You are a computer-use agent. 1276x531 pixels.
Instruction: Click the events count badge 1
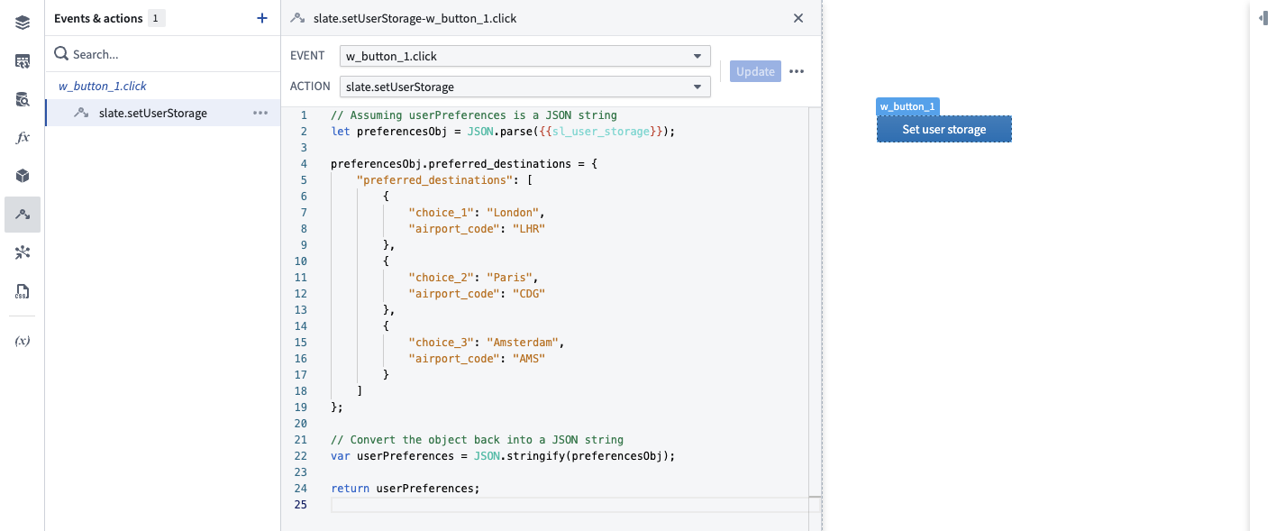157,18
